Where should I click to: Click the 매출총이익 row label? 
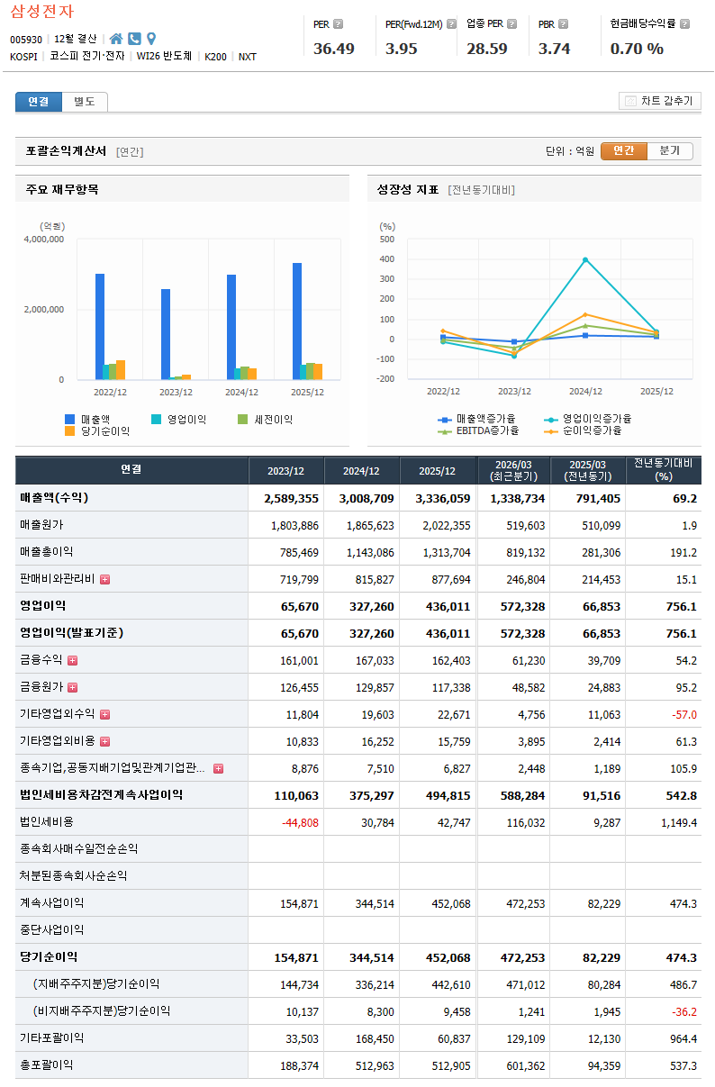(47, 552)
